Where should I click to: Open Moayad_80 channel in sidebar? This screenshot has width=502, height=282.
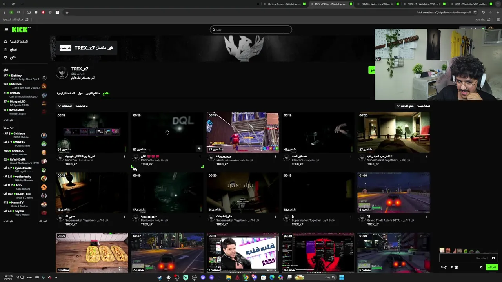click(25, 103)
